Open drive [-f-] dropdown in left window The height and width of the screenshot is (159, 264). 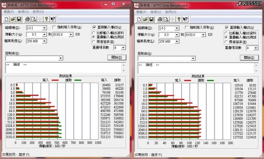pos(45,28)
